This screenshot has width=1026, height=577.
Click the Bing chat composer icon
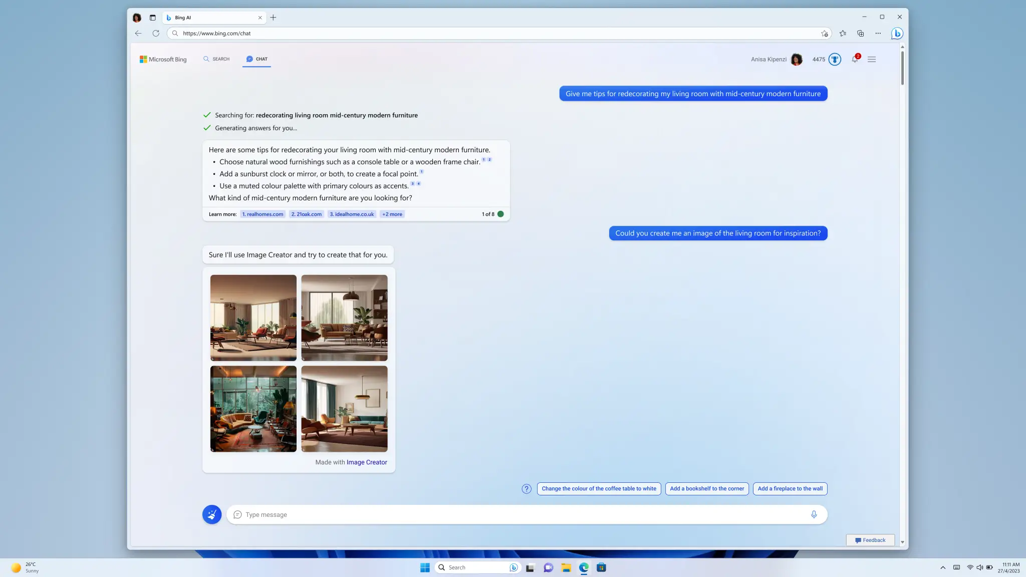pos(237,514)
